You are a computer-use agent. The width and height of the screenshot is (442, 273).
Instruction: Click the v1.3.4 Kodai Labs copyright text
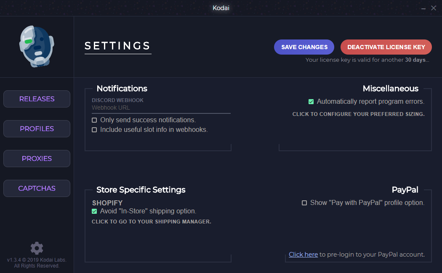click(37, 263)
